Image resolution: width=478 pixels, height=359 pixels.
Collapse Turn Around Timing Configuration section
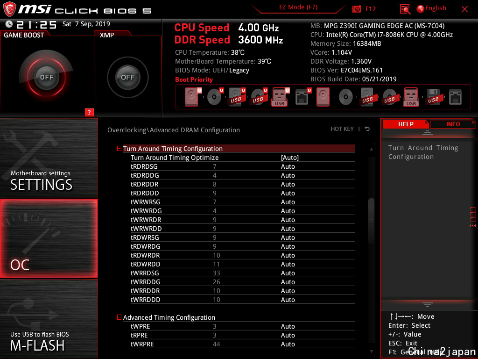tap(119, 149)
